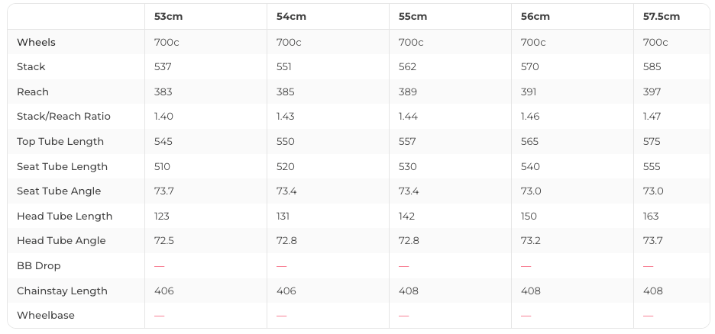Click the BB Drop row label
The image size is (715, 334).
pos(38,266)
